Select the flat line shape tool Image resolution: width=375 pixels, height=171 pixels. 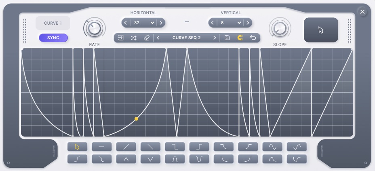[x=101, y=147]
